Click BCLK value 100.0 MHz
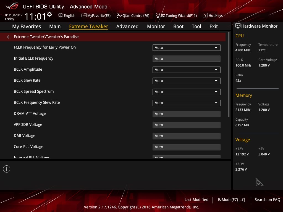The image size is (283, 212). 243,65
